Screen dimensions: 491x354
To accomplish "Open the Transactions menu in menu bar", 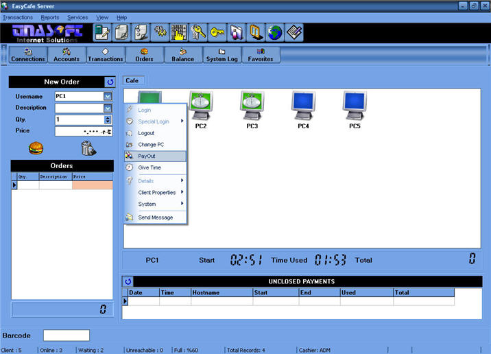I will pos(18,18).
